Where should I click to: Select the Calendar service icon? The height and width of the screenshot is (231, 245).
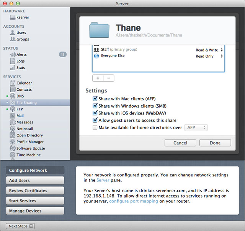[13, 83]
